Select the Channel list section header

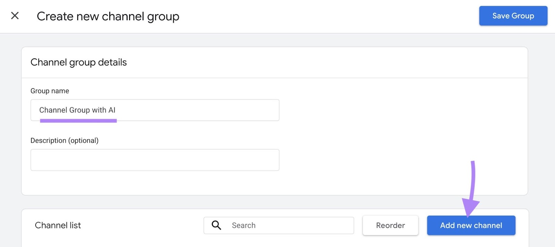click(x=58, y=225)
